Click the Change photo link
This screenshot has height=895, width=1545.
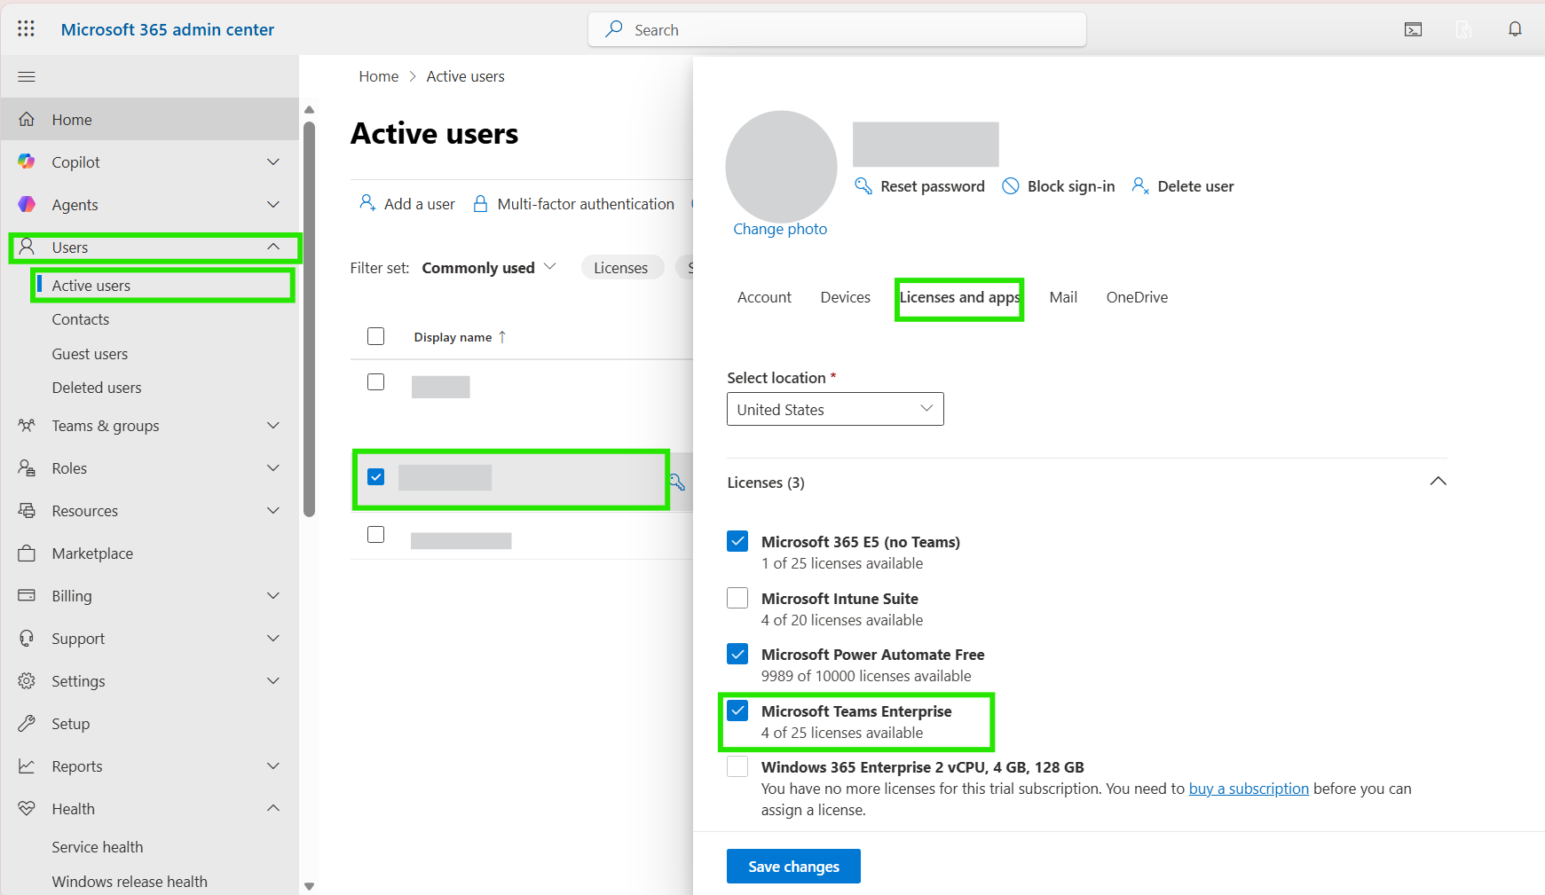[x=780, y=229]
